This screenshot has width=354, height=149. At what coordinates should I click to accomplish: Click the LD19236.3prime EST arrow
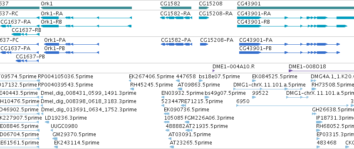(47, 122)
